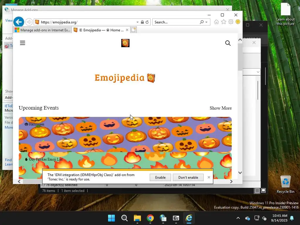Click the horizontal scrollbar left arrow in IE
The width and height of the screenshot is (300, 225).
coord(19,181)
